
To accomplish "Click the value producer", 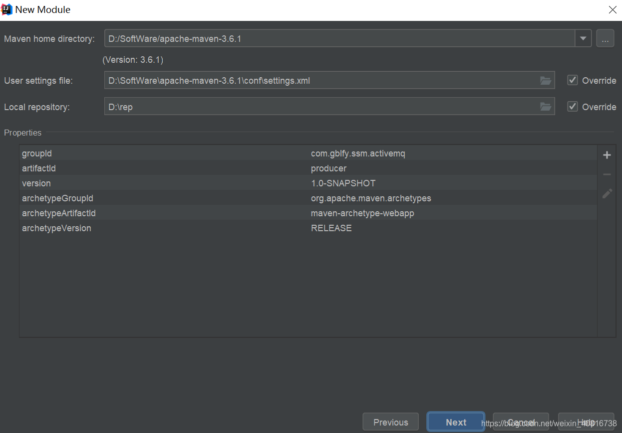I will pos(328,168).
